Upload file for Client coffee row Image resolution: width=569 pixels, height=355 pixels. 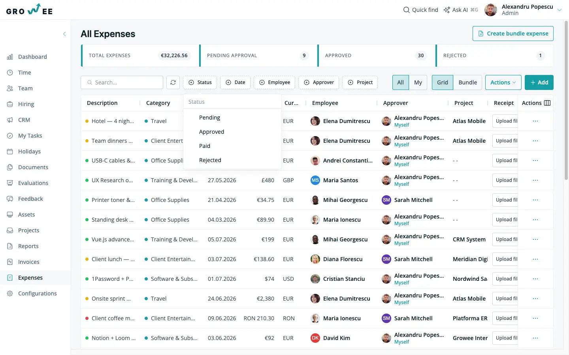tap(505, 318)
